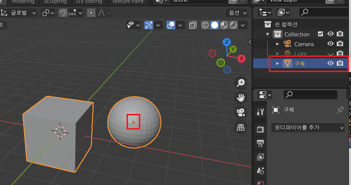Viewport: 351px width, 185px height.
Task: Open the snap element type dropdown
Action: coord(75,13)
